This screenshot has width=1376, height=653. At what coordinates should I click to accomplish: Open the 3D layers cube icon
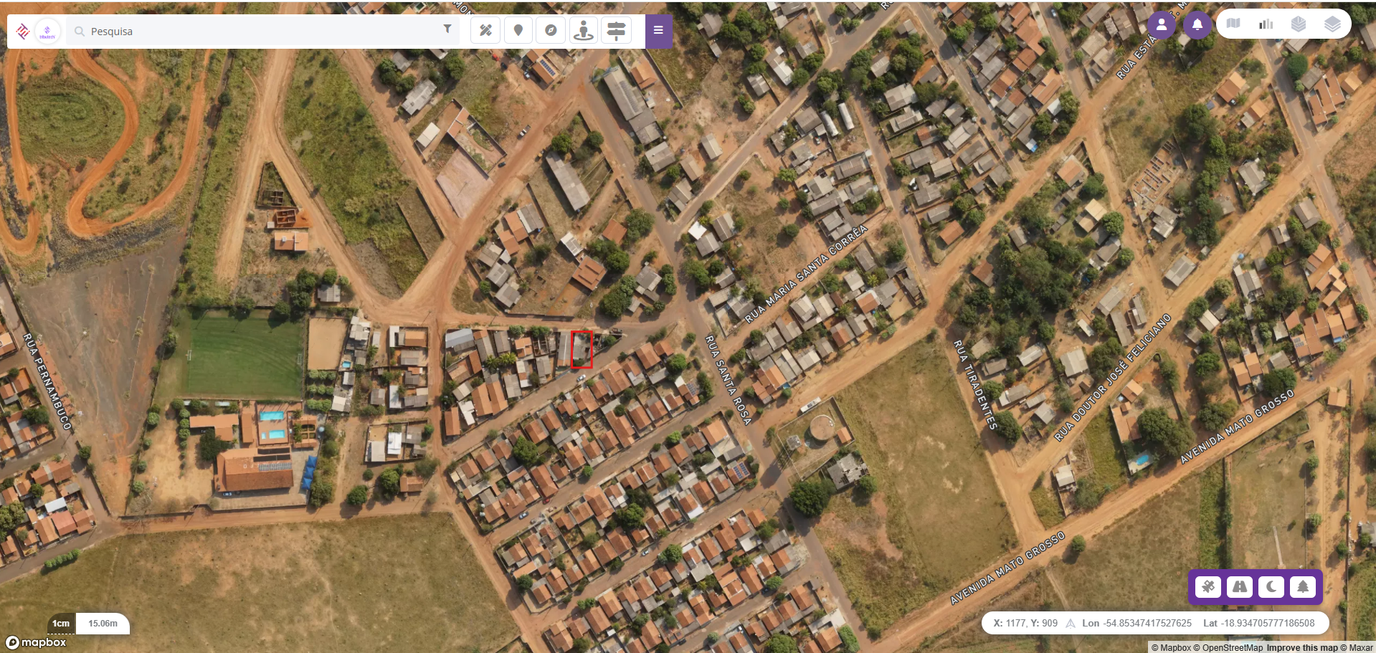point(1299,24)
